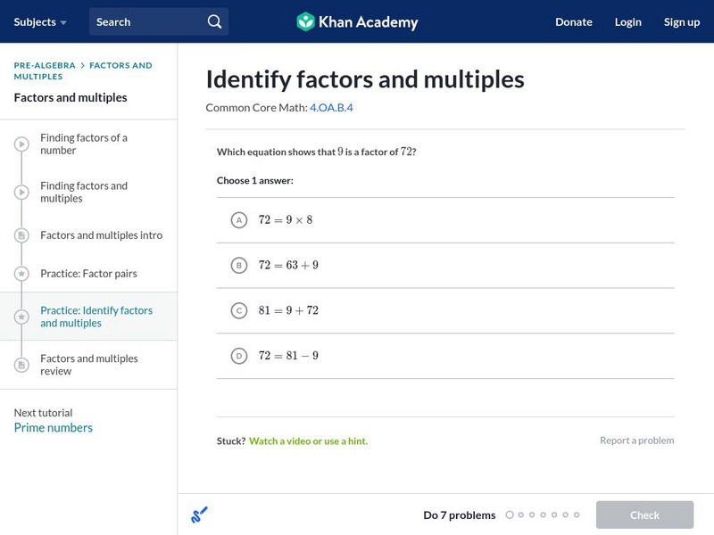The image size is (714, 535).
Task: Open the Pre-Algebra breadcrumb link
Action: click(45, 65)
